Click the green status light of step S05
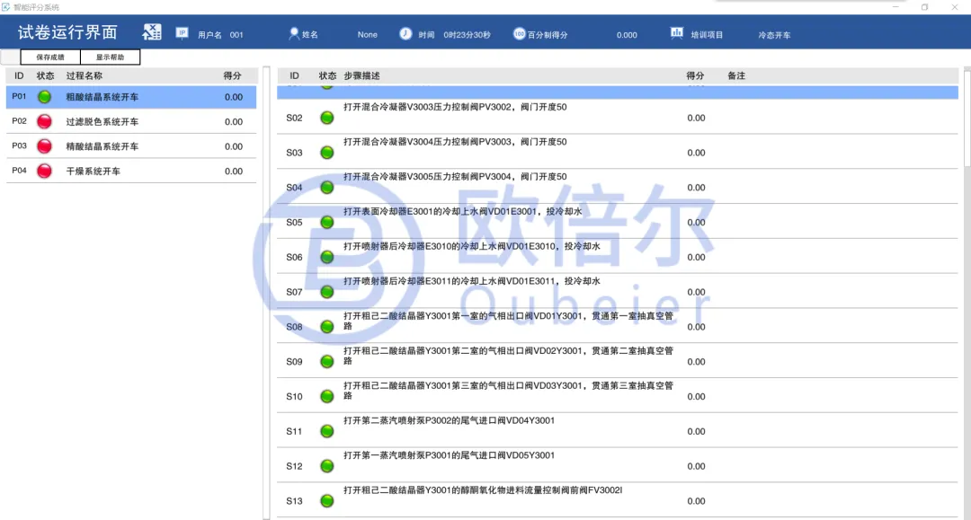The image size is (971, 520). click(x=327, y=222)
